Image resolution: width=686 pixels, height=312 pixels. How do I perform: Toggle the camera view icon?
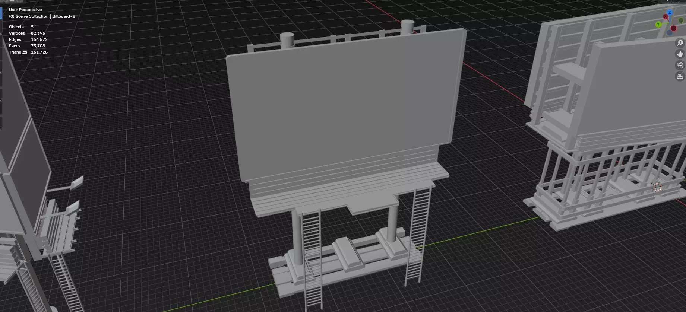680,65
